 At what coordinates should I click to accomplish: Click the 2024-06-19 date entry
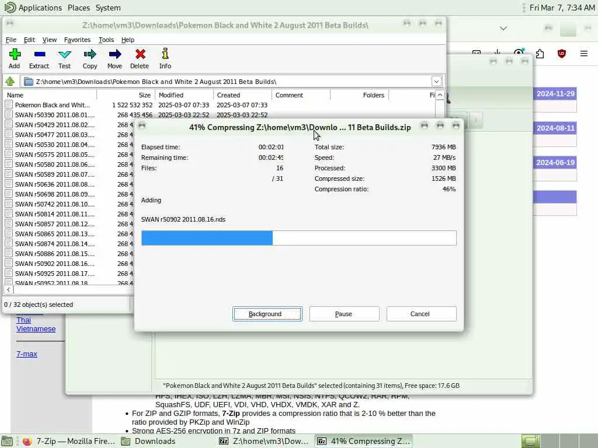tap(555, 162)
